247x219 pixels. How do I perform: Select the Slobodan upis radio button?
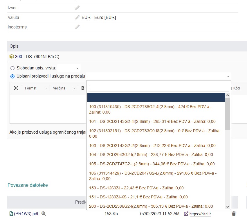[12, 68]
